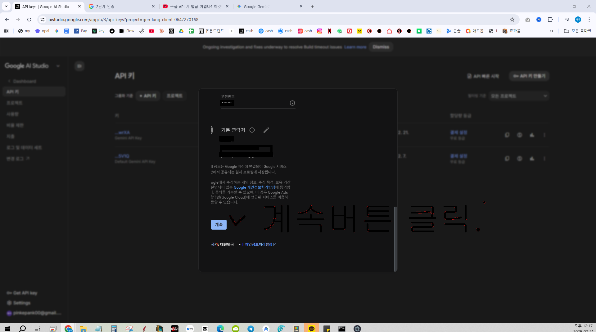Go back to previous page
Screen dimensions: 596x332
point(7,20)
